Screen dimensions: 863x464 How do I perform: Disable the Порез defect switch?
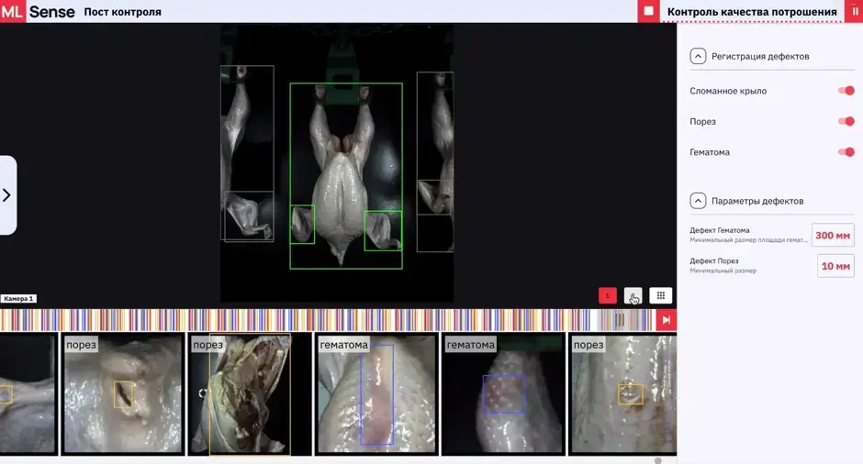tap(846, 121)
